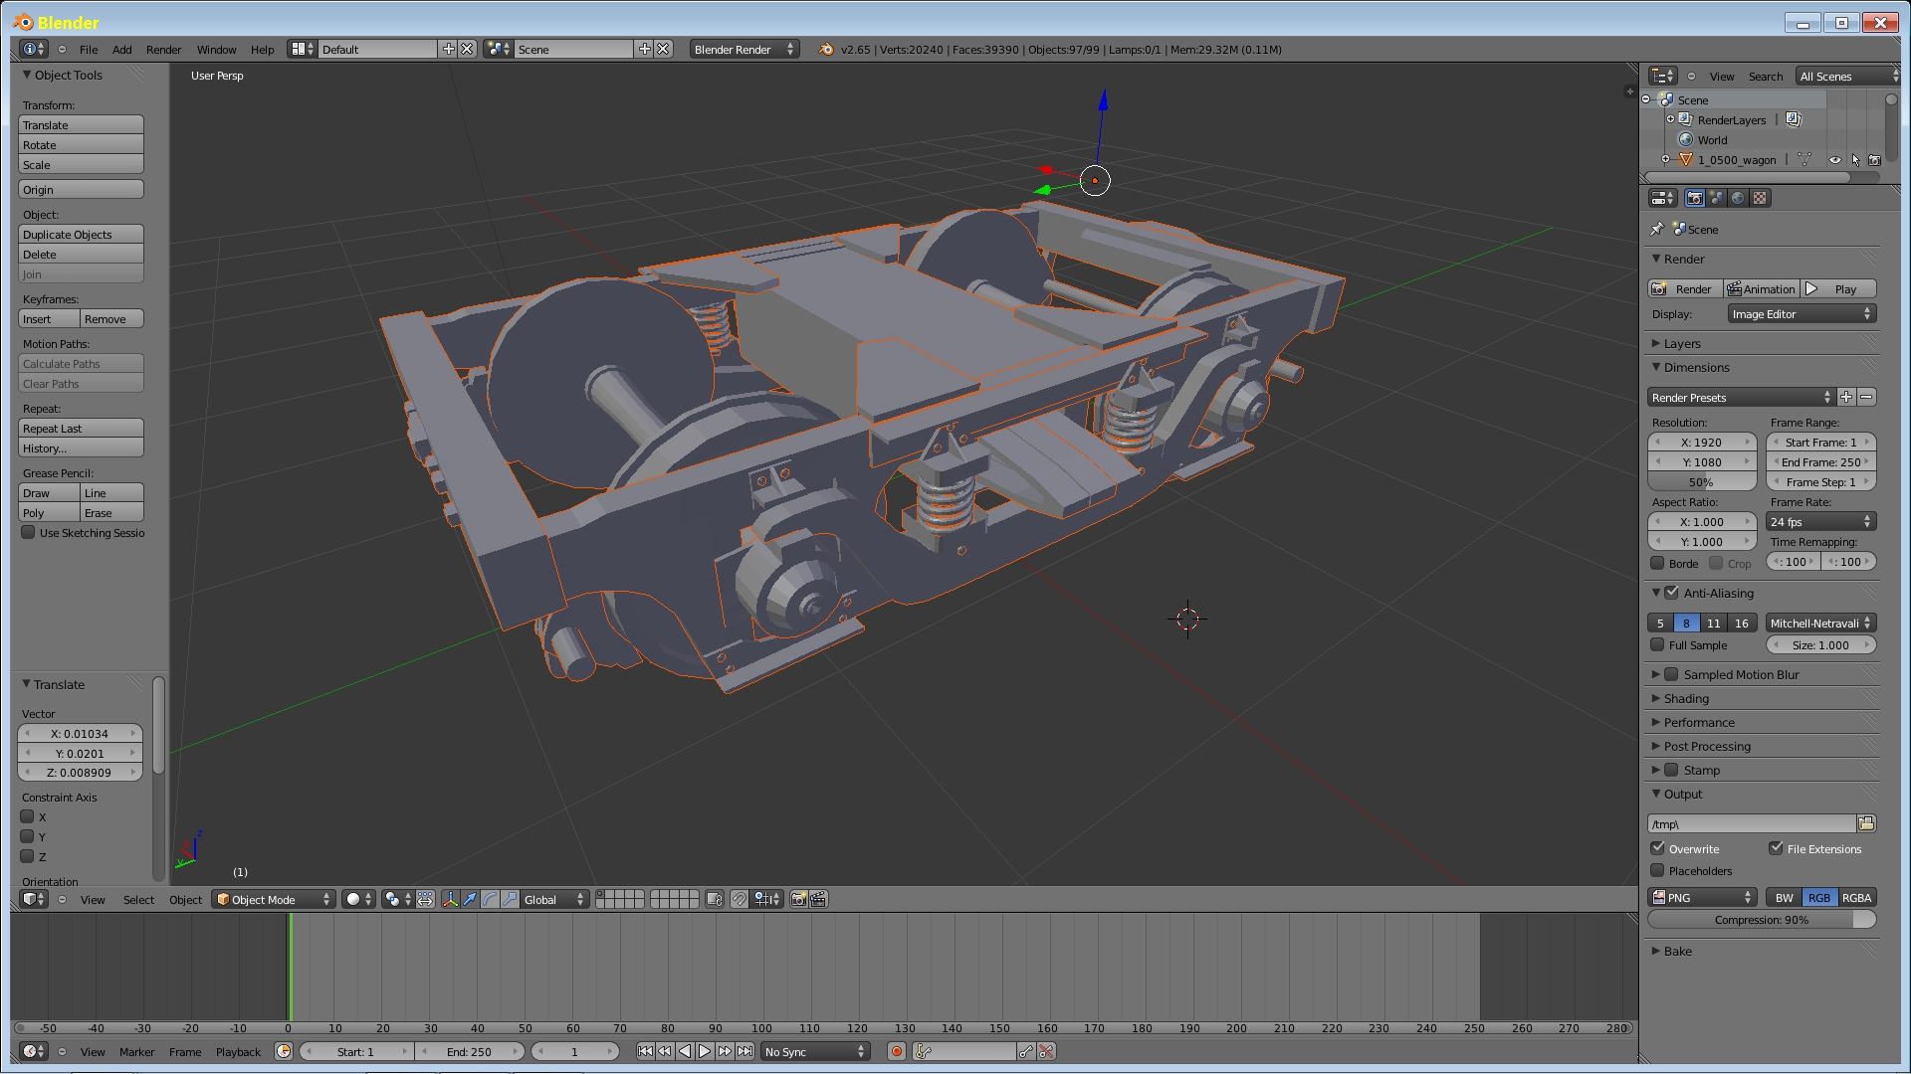This screenshot has width=1911, height=1074.
Task: Open the Playback menu in timeline header
Action: click(x=238, y=1051)
